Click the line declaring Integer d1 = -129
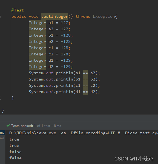Image resolution: width=158 pixels, height=164 pixels. 51,61
